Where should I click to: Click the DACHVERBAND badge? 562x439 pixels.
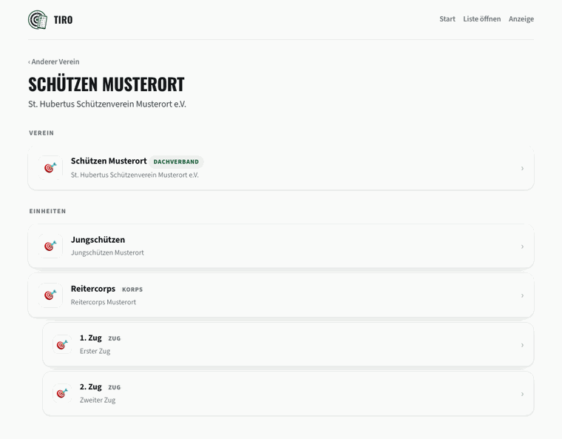click(x=176, y=161)
